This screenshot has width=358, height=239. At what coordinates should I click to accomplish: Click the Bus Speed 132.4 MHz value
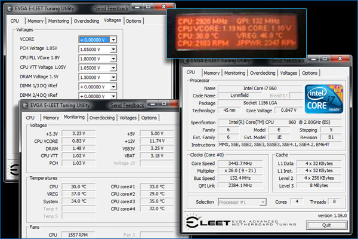[240, 178]
